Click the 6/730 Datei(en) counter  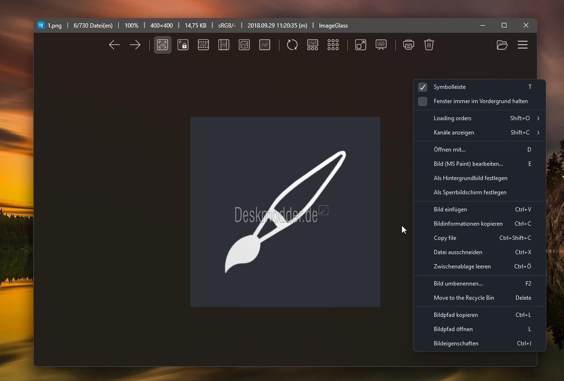pos(93,26)
